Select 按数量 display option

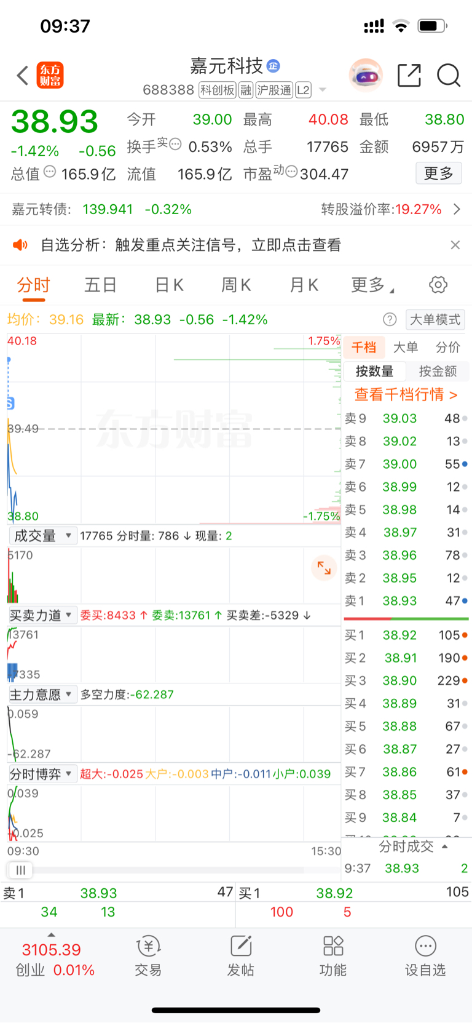(374, 371)
